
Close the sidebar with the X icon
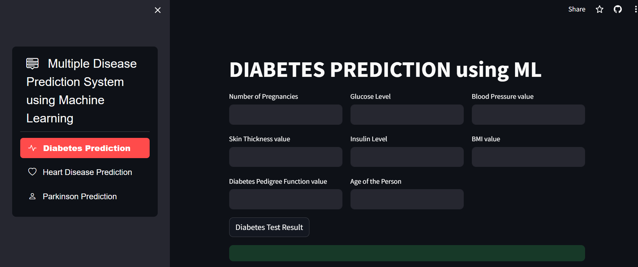(x=157, y=10)
